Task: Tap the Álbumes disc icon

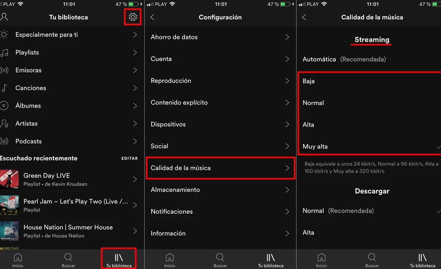Action: (4, 106)
